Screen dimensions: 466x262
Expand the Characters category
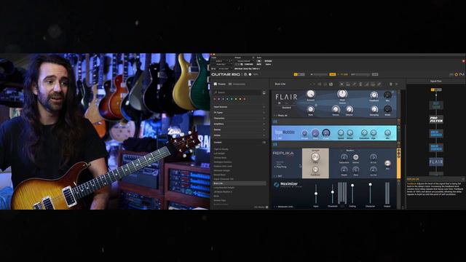coord(240,118)
